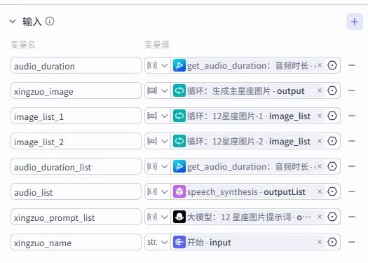Edit the xingzuo_name variable name field
The width and height of the screenshot is (368, 263).
[76, 242]
